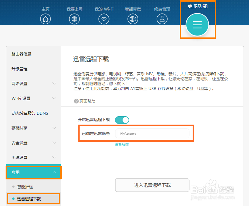Viewport: 249px width, 206px height.
Task: Select 智能推送 under 应用
Action: point(25,187)
